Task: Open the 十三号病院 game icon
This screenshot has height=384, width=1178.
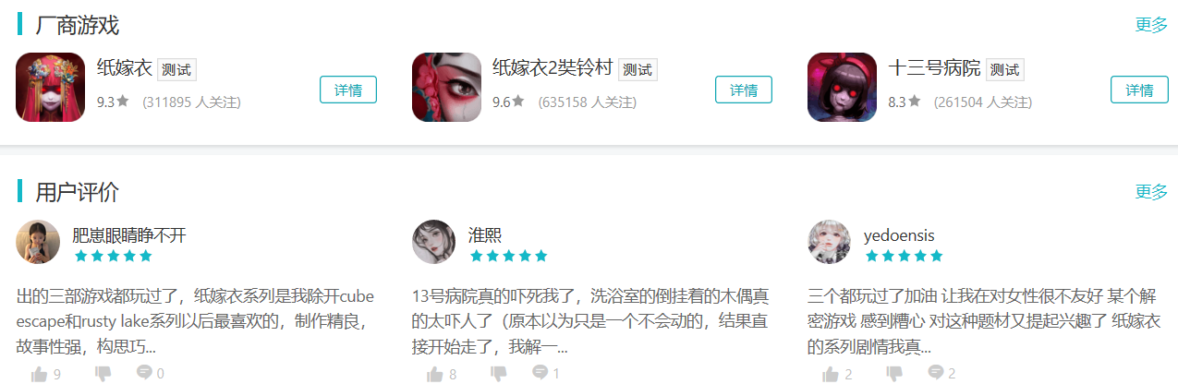Action: coord(842,87)
